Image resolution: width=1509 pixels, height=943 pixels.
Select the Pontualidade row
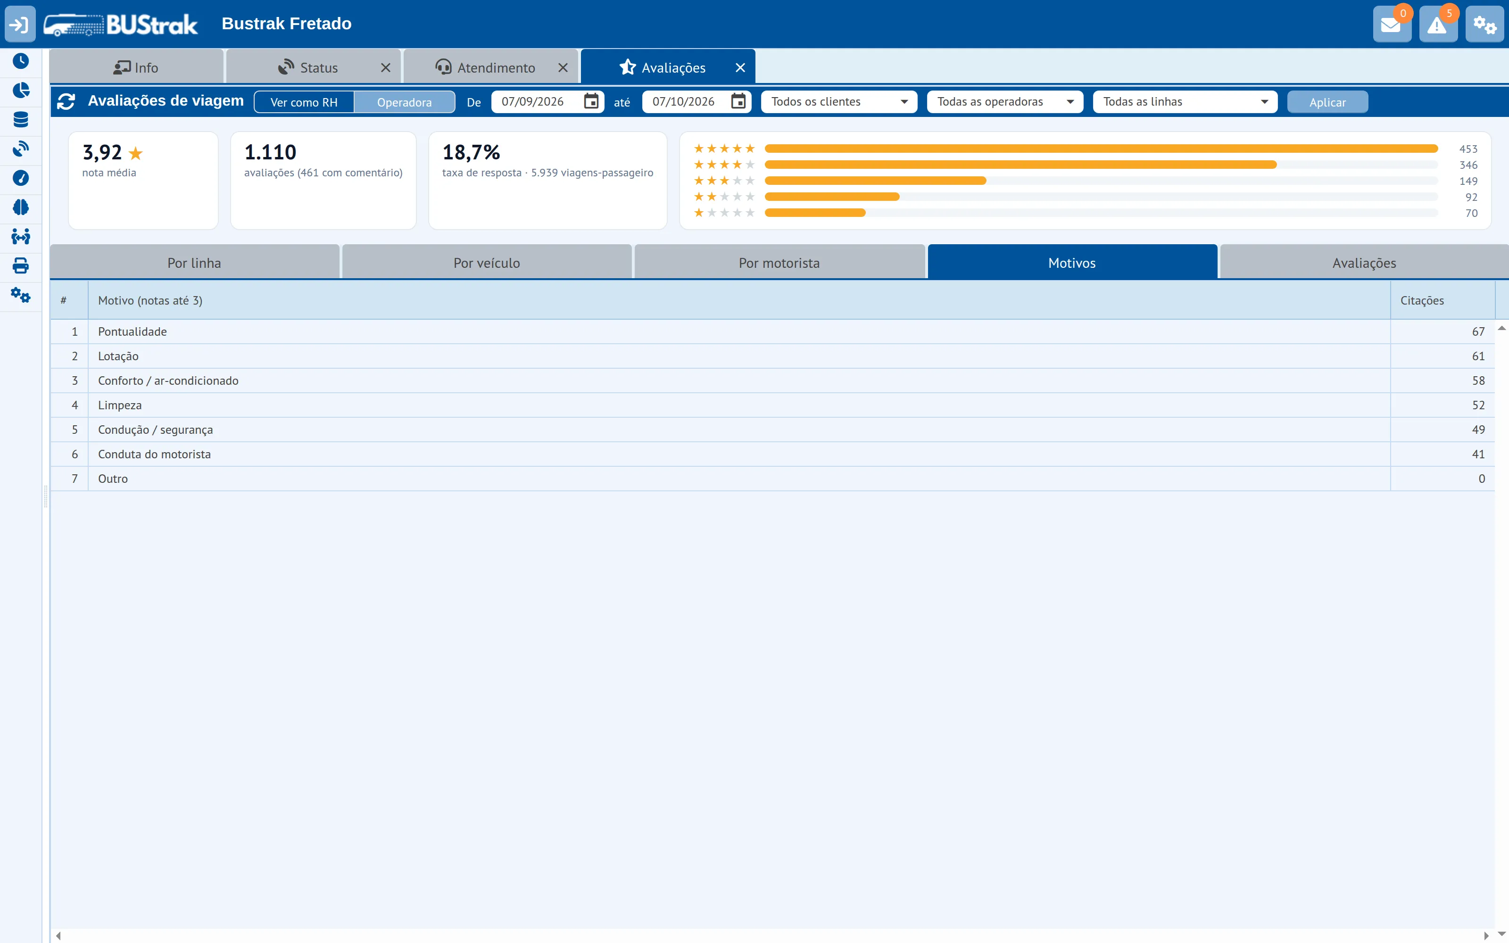(772, 332)
